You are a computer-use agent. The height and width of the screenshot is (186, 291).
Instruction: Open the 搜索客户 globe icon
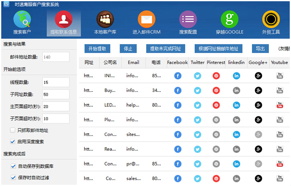[22, 19]
